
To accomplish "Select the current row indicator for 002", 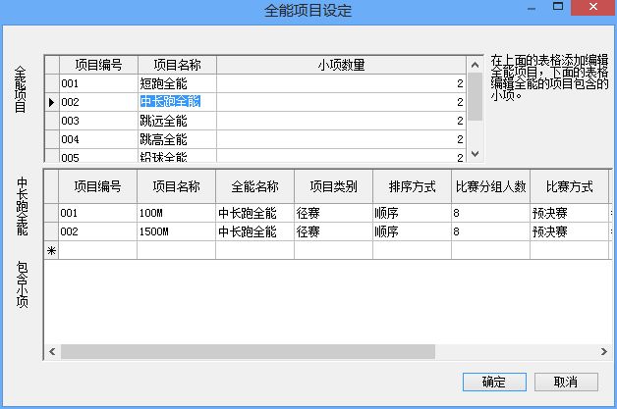I will (52, 102).
